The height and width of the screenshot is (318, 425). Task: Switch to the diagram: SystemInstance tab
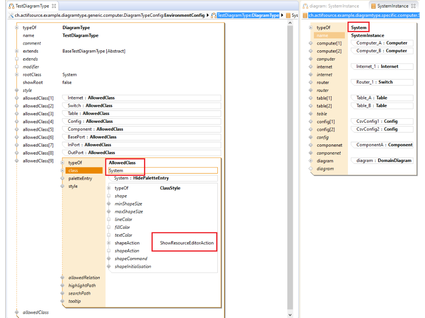(334, 6)
